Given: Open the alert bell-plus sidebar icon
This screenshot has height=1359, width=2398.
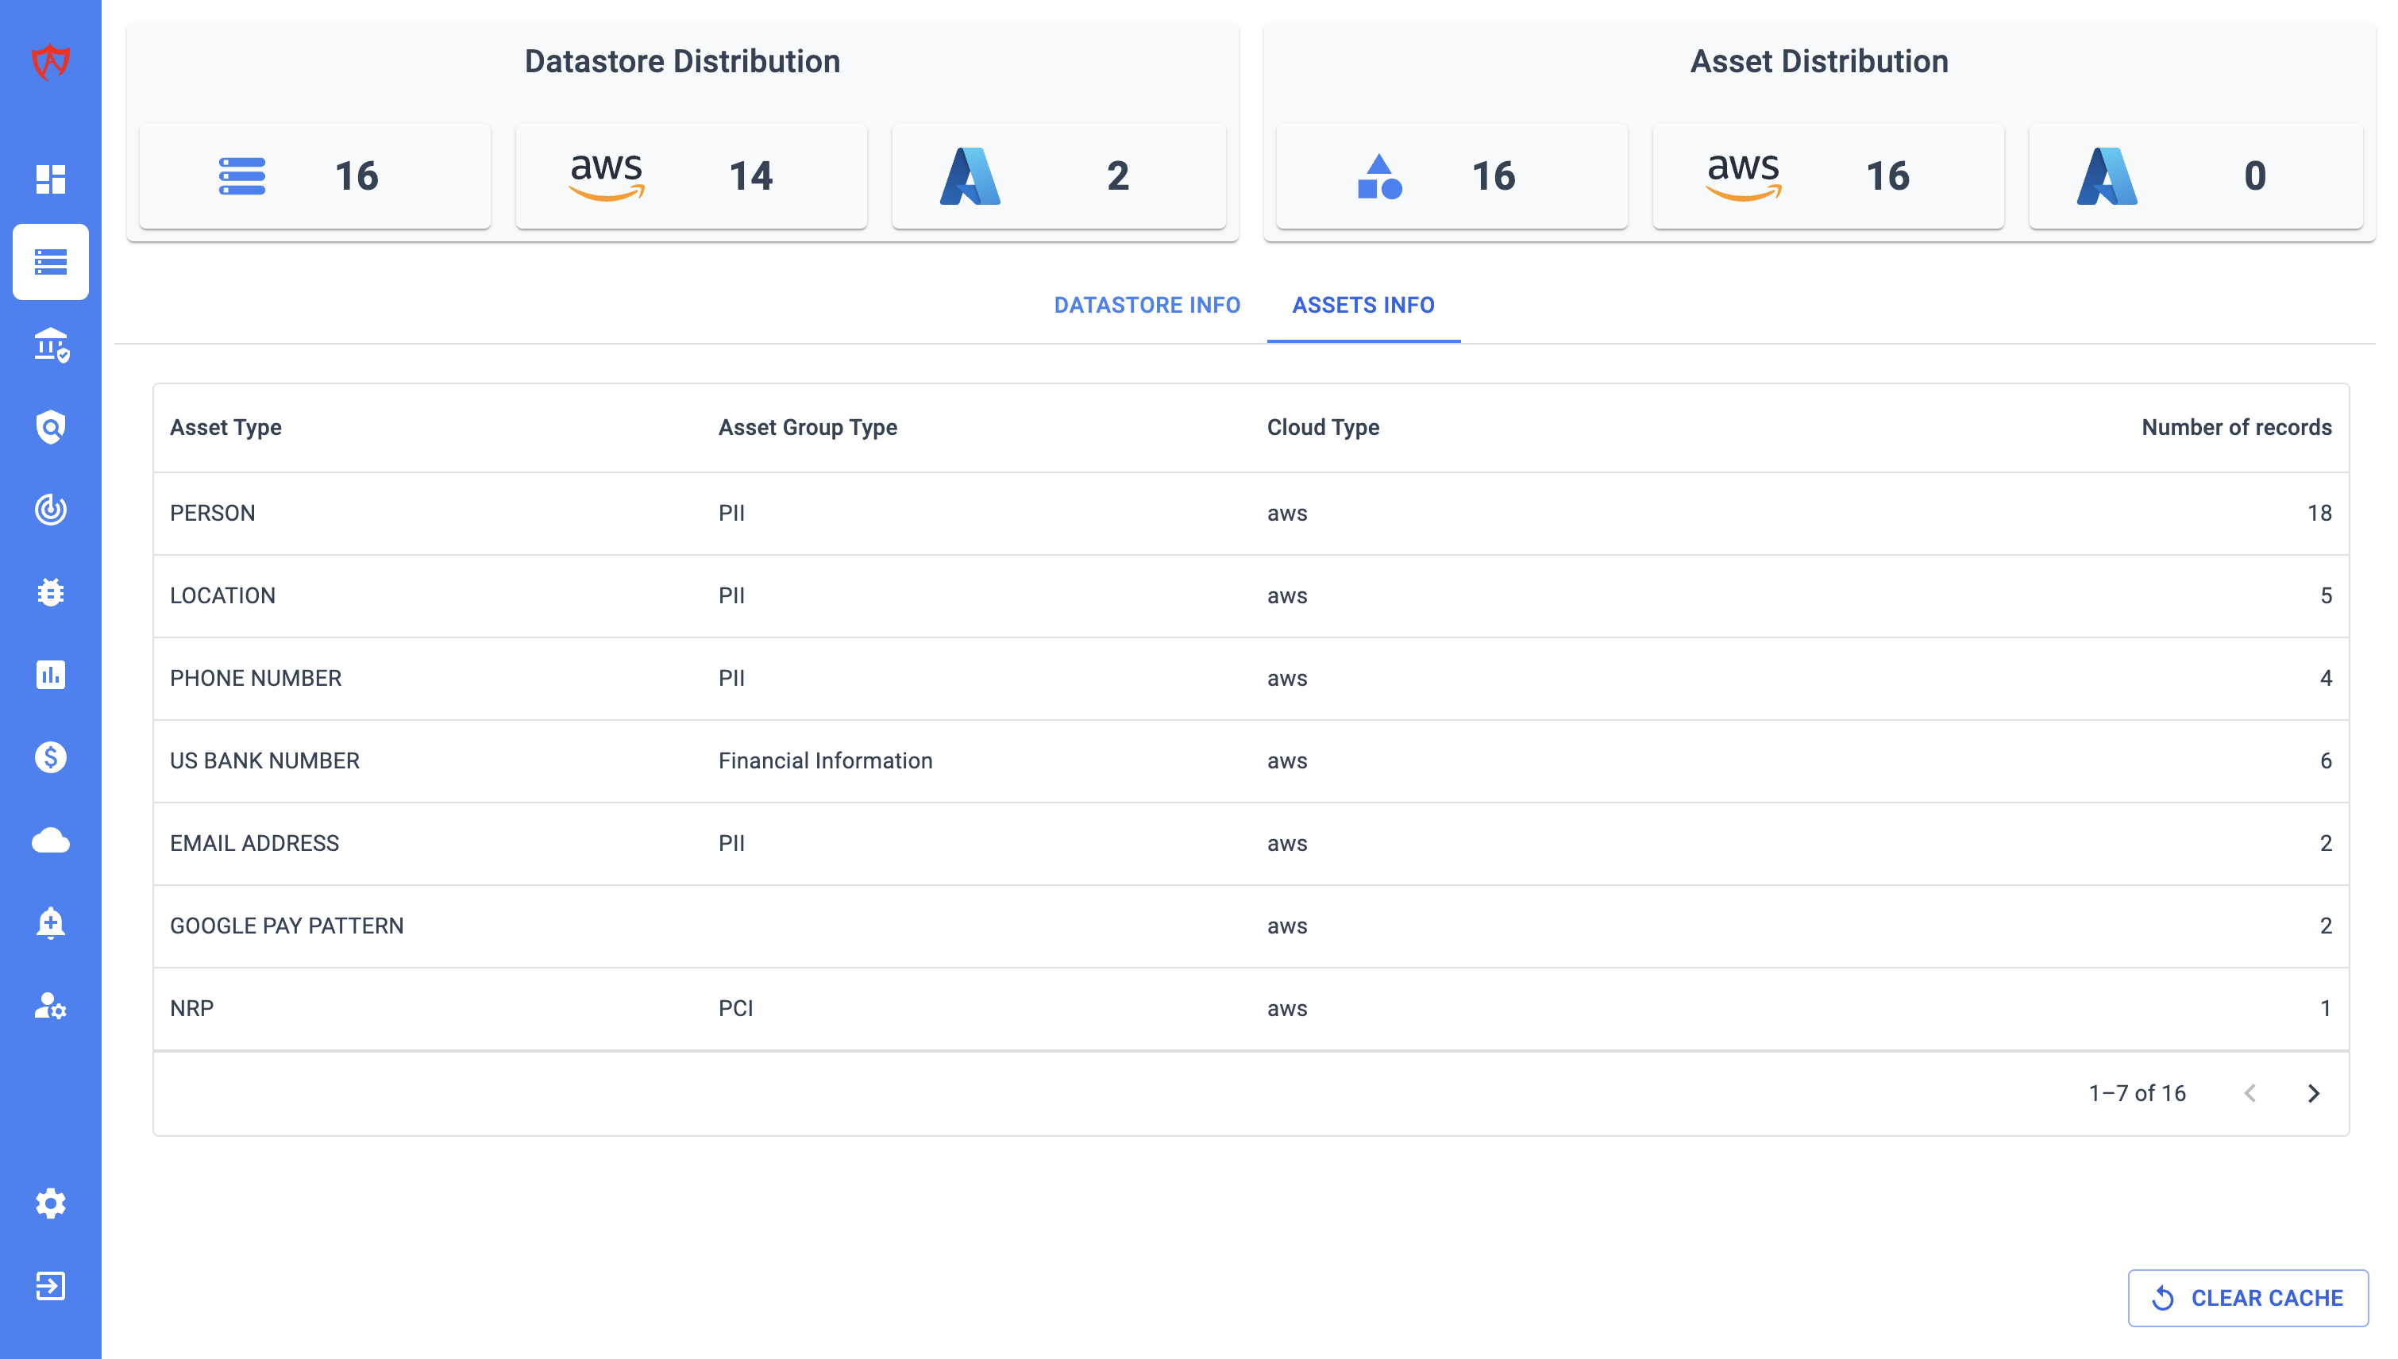Looking at the screenshot, I should pos(50,922).
